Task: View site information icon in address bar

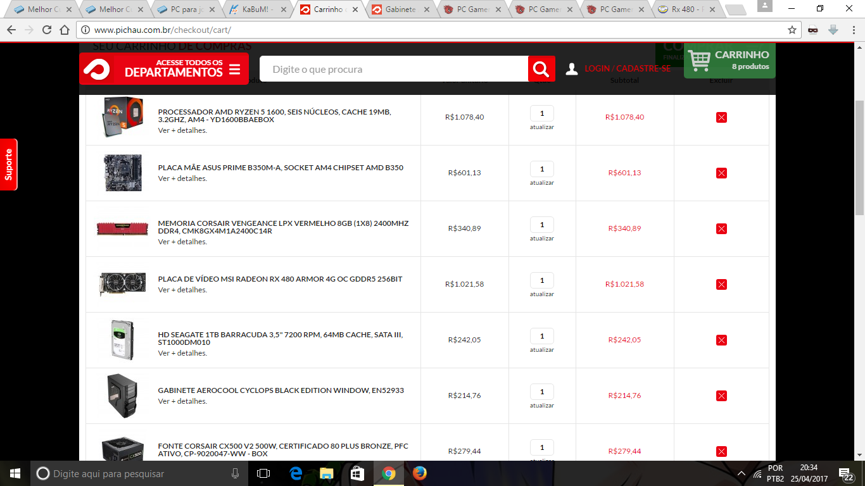Action: coord(86,30)
